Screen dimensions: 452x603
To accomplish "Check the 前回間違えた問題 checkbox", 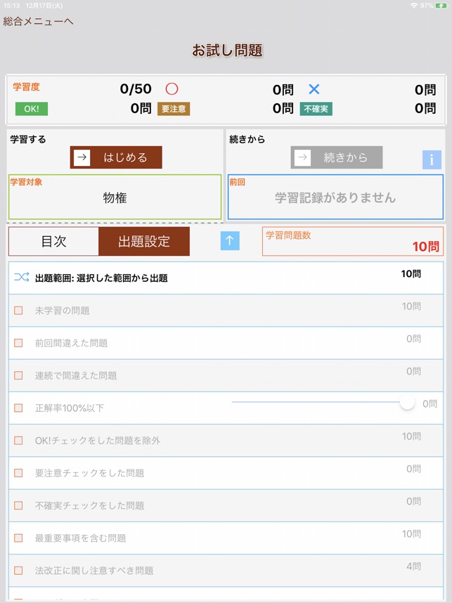I will (x=18, y=343).
